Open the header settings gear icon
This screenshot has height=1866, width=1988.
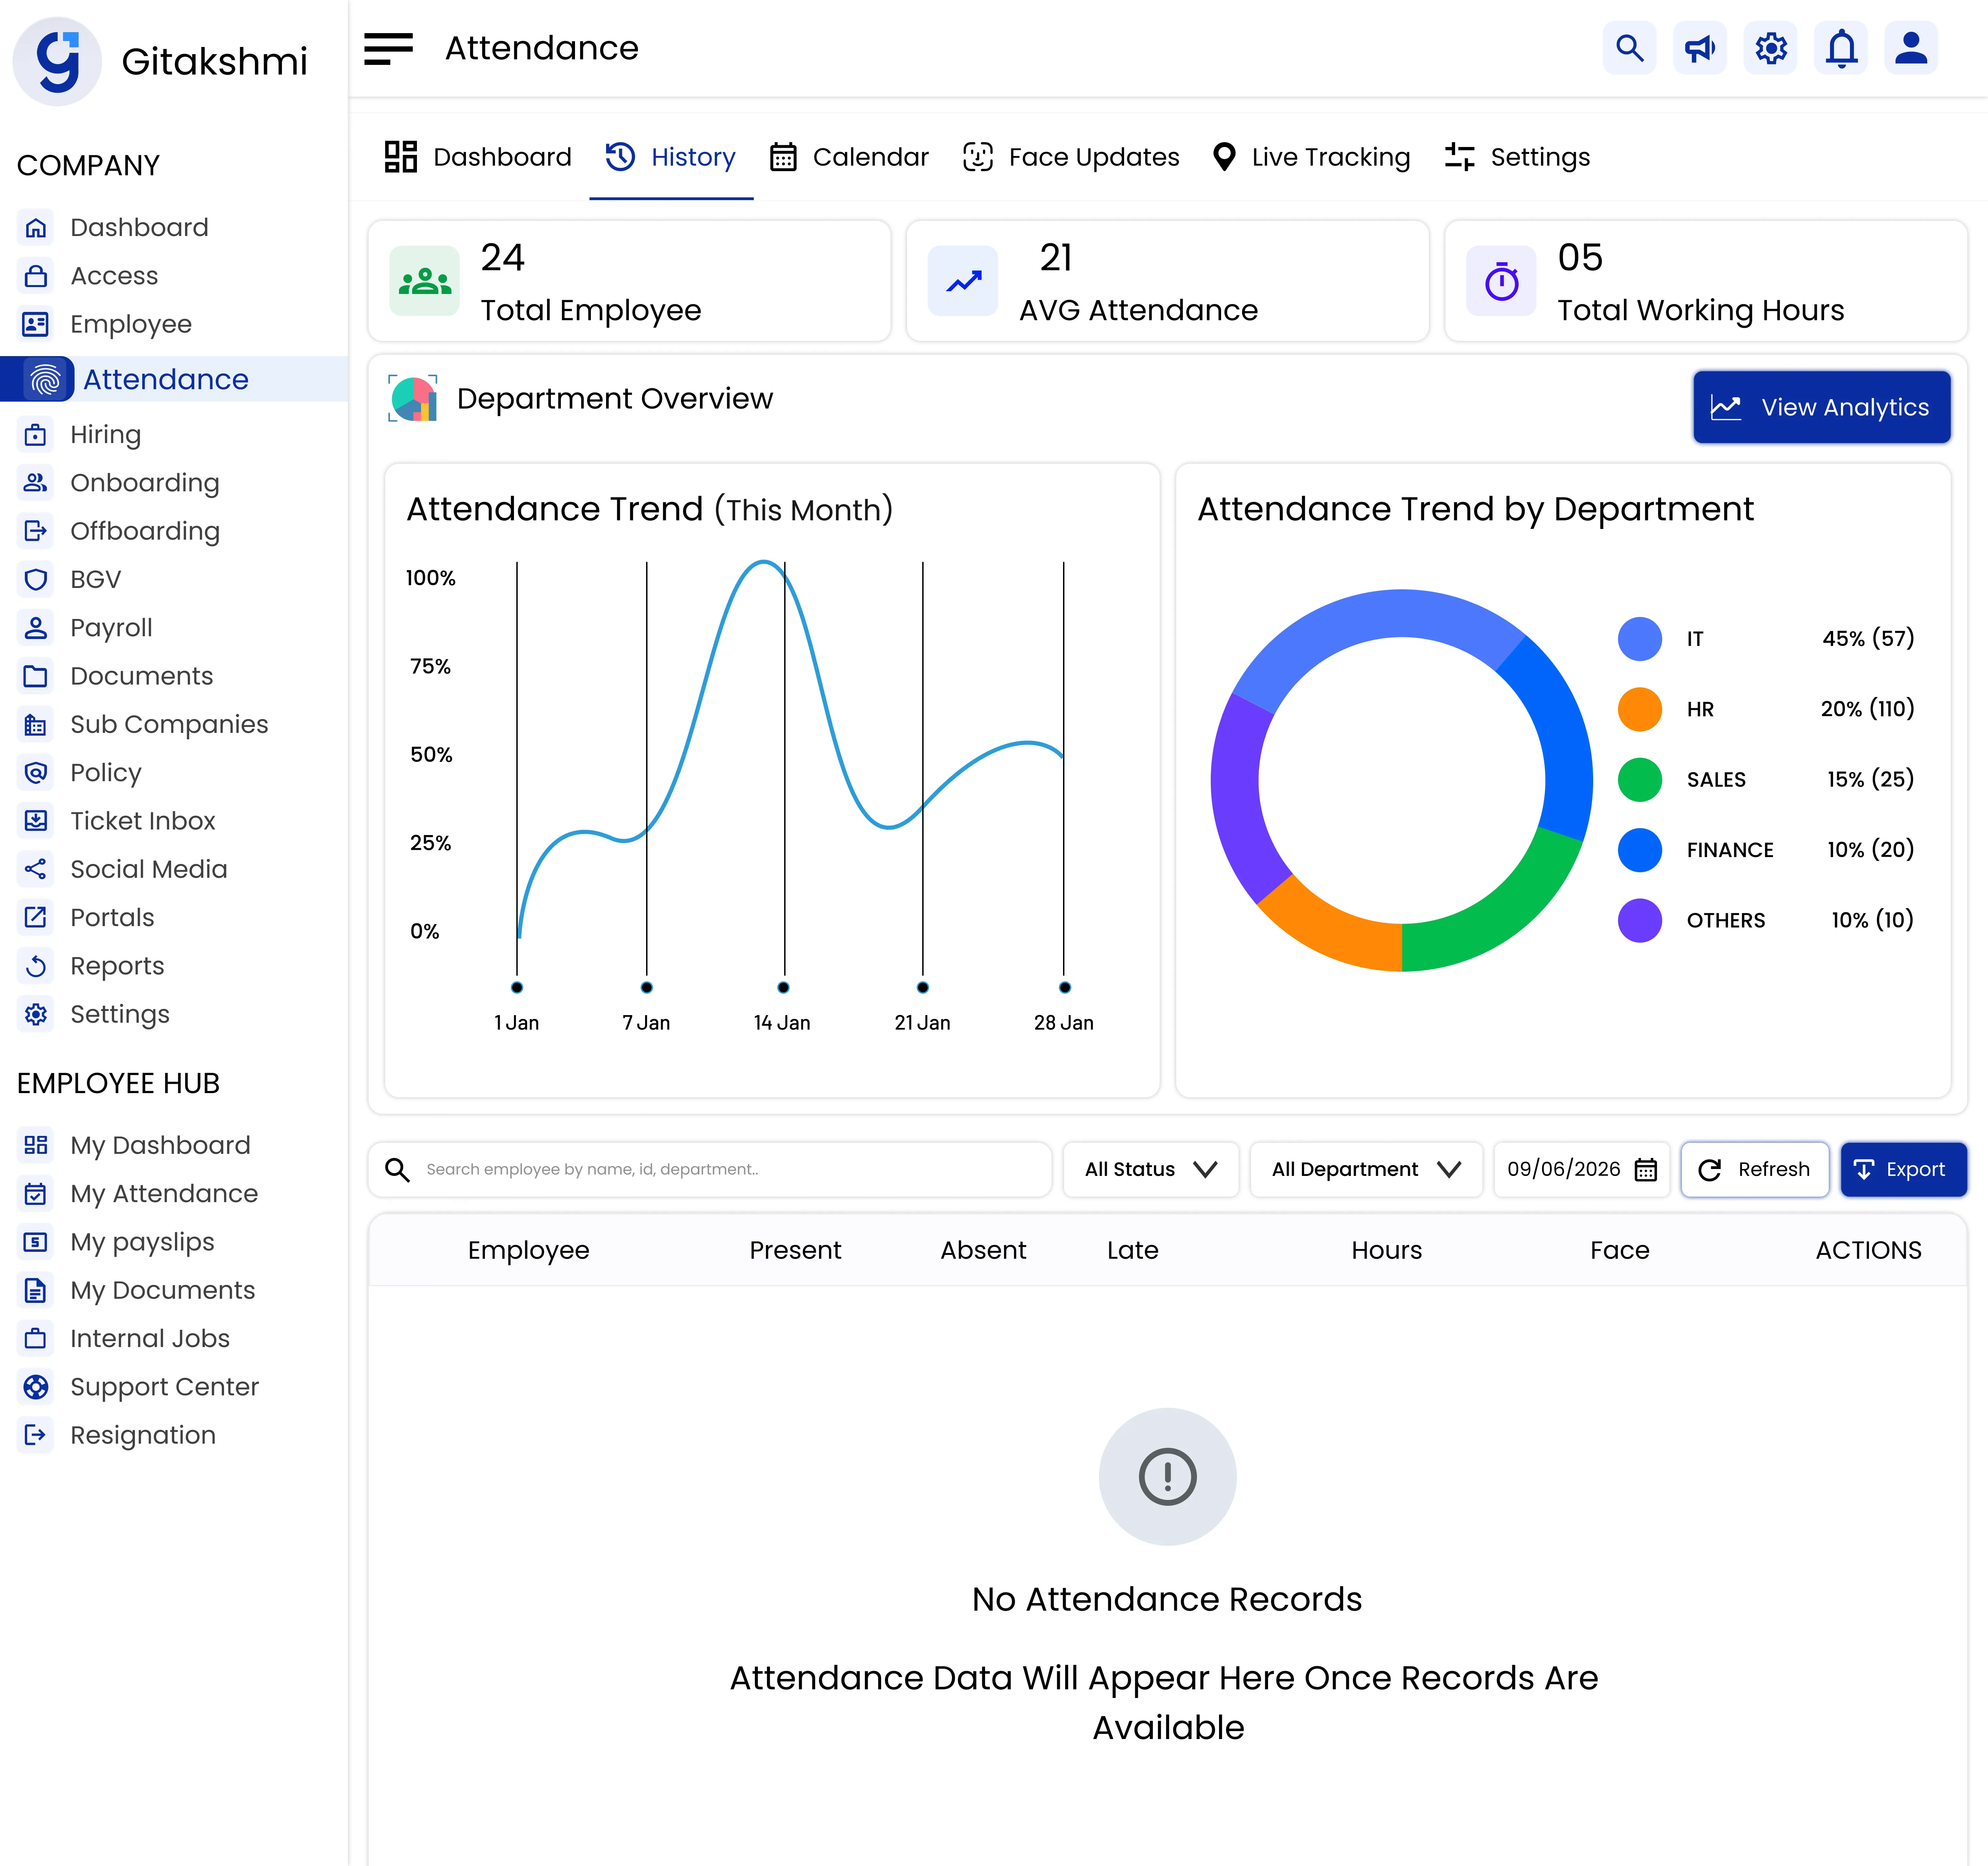click(1771, 48)
